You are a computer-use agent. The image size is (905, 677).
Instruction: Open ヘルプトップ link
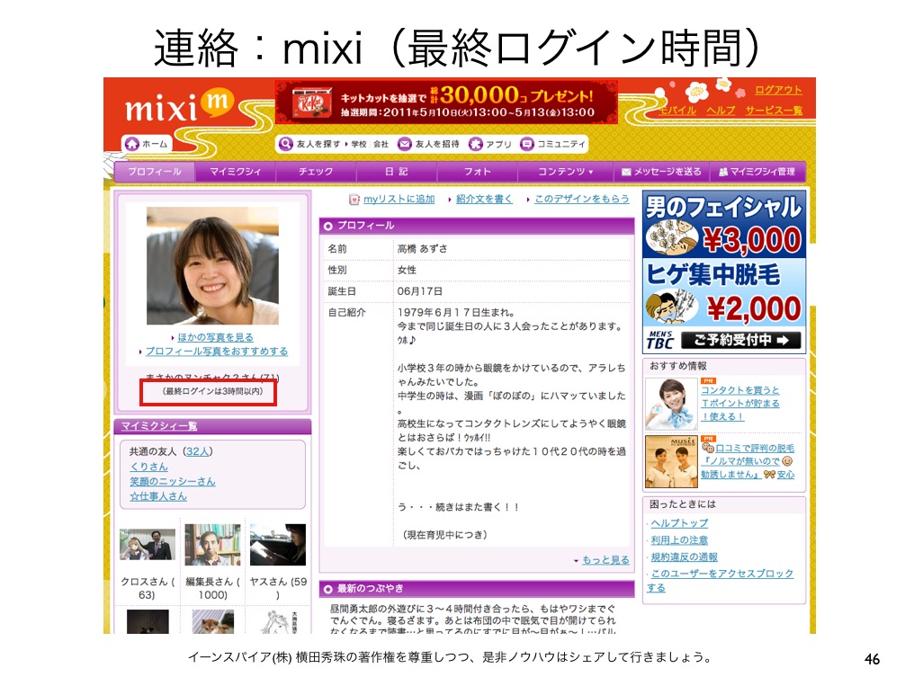(x=679, y=523)
